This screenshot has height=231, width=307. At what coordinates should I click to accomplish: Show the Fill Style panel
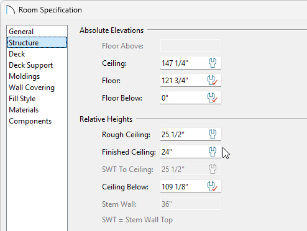[37, 99]
